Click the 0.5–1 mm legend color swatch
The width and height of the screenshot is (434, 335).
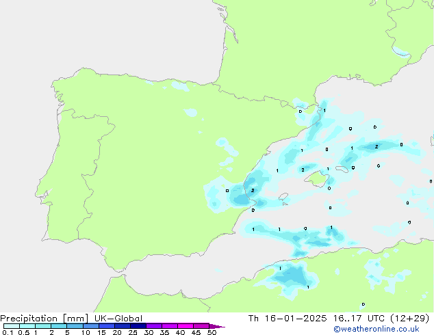tap(27, 326)
